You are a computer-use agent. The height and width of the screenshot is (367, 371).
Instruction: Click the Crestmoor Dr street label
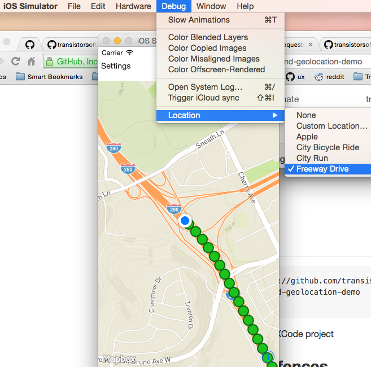155,294
